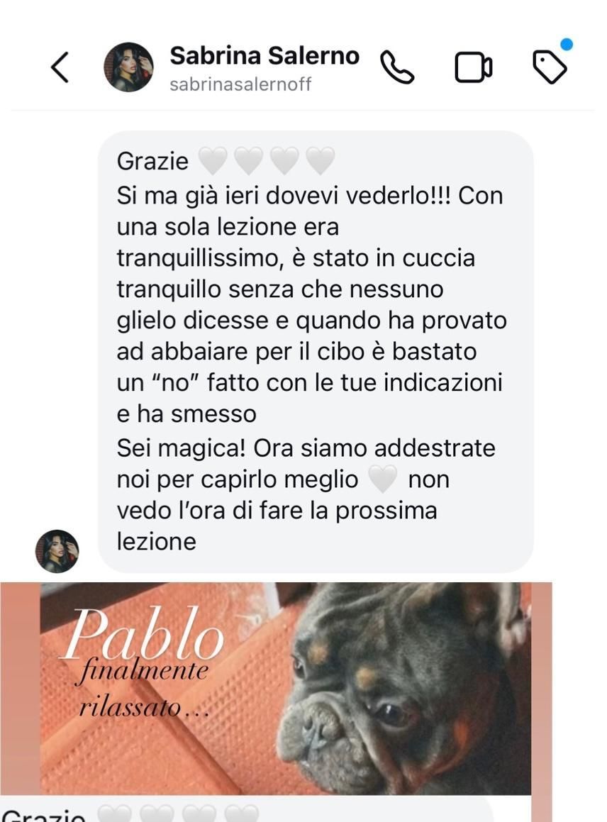
Task: Tap the small avatar beside the message
Action: pos(57,551)
